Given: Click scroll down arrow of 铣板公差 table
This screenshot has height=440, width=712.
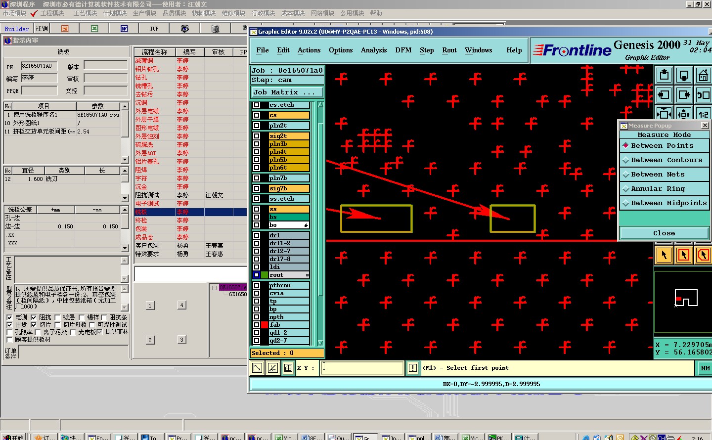Looking at the screenshot, I should tap(125, 248).
